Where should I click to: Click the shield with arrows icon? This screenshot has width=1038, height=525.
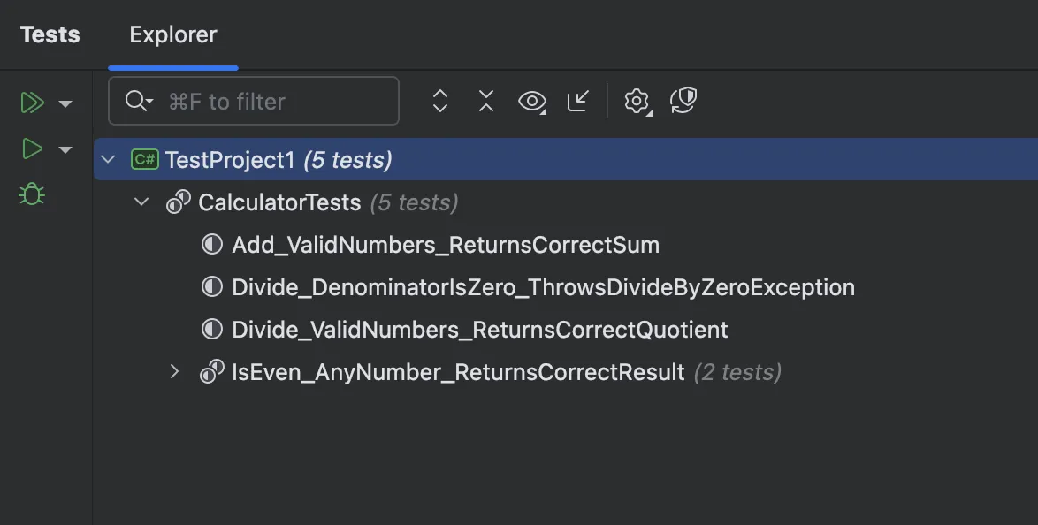coord(683,101)
